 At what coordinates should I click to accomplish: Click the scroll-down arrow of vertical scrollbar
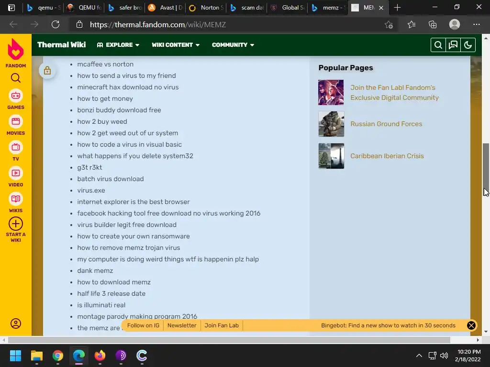click(486, 332)
